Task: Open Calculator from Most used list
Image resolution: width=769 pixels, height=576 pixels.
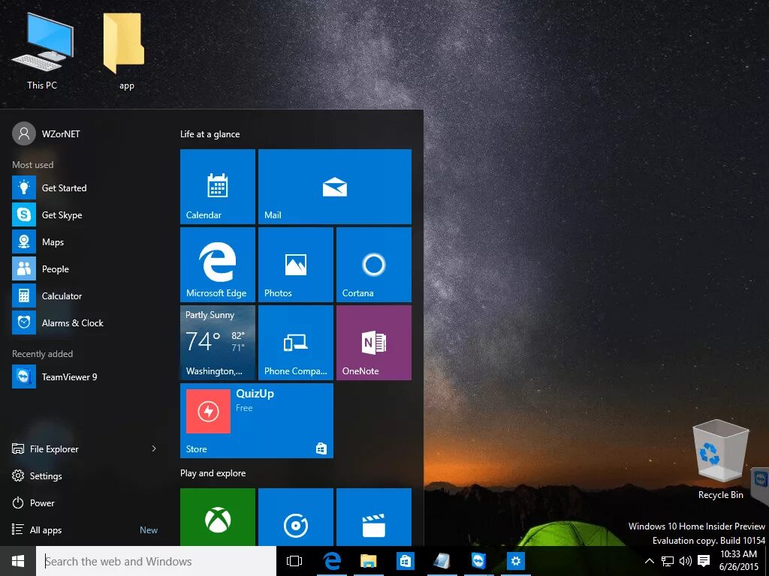Action: pyautogui.click(x=86, y=295)
